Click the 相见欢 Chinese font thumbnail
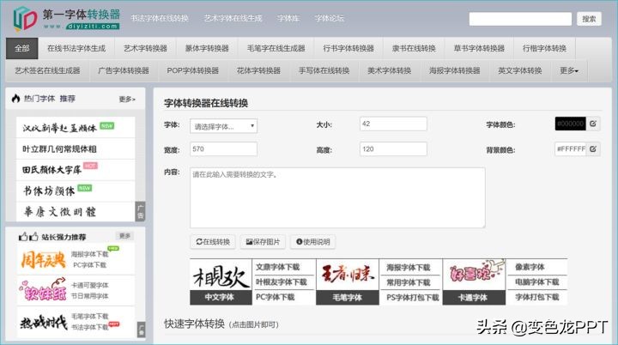This screenshot has height=345, width=618. 221,275
